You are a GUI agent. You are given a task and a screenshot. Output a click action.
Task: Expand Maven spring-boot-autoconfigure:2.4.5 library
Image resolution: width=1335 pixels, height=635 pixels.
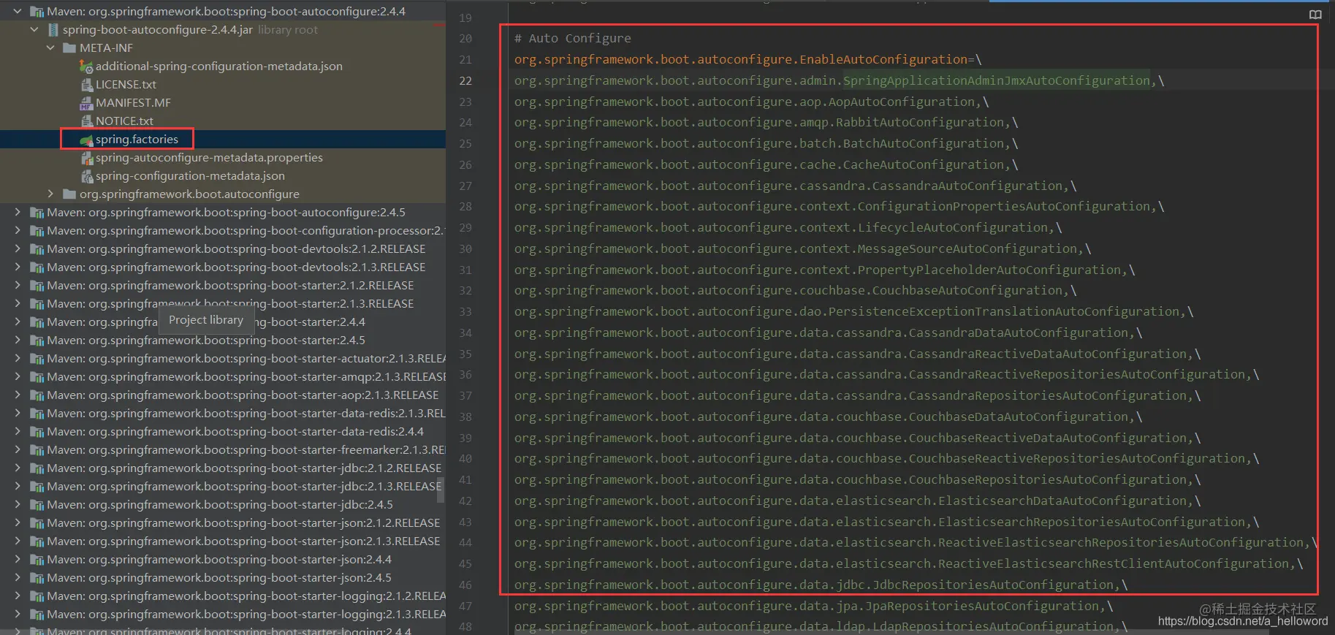(x=18, y=213)
